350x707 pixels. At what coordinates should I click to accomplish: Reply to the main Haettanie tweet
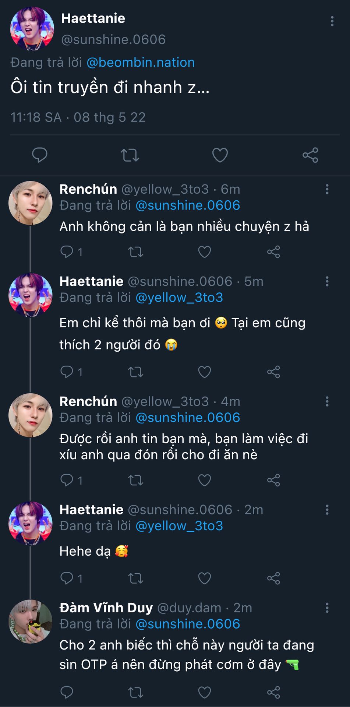click(39, 155)
